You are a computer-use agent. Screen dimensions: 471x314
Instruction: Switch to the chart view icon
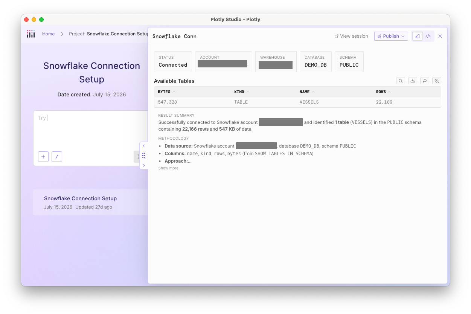click(418, 36)
